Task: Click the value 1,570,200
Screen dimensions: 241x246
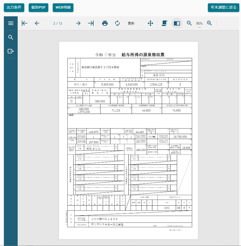Action: 84,112
